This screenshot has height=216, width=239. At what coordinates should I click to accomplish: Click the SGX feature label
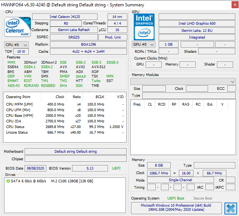79,86
